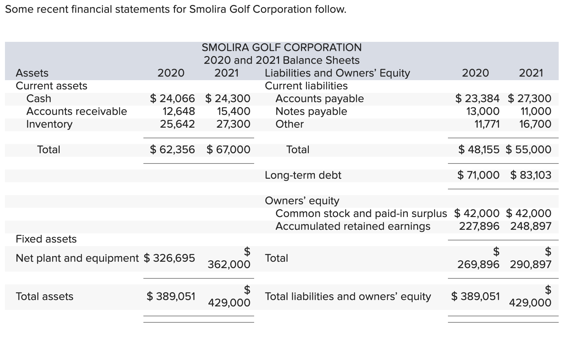Click the 2021 current assets total $67,000
Image resolution: width=575 pixels, height=344 pixels.
click(x=229, y=149)
